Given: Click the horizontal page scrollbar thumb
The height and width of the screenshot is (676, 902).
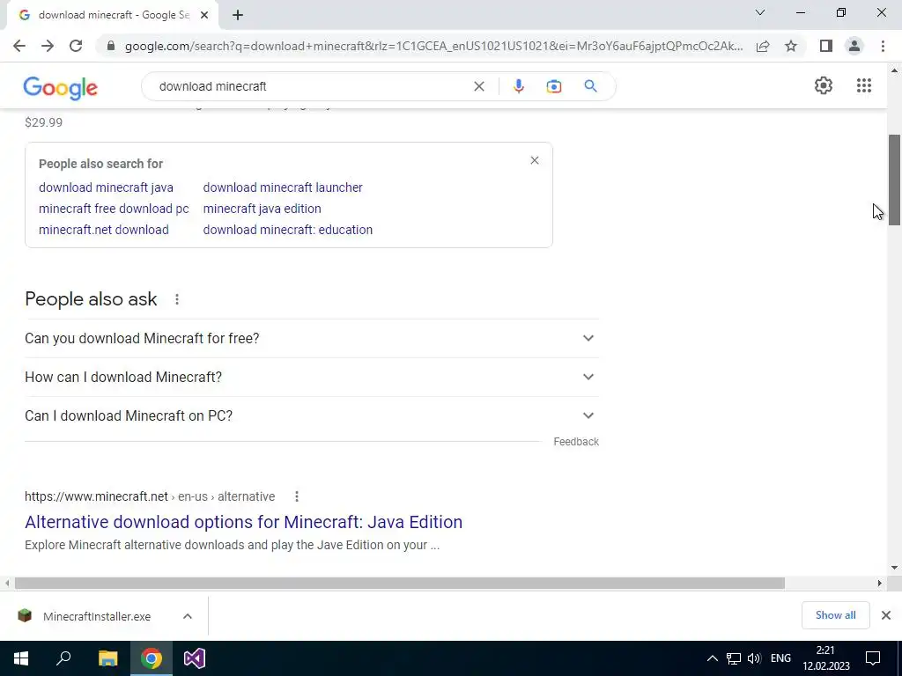Looking at the screenshot, I should pyautogui.click(x=400, y=583).
